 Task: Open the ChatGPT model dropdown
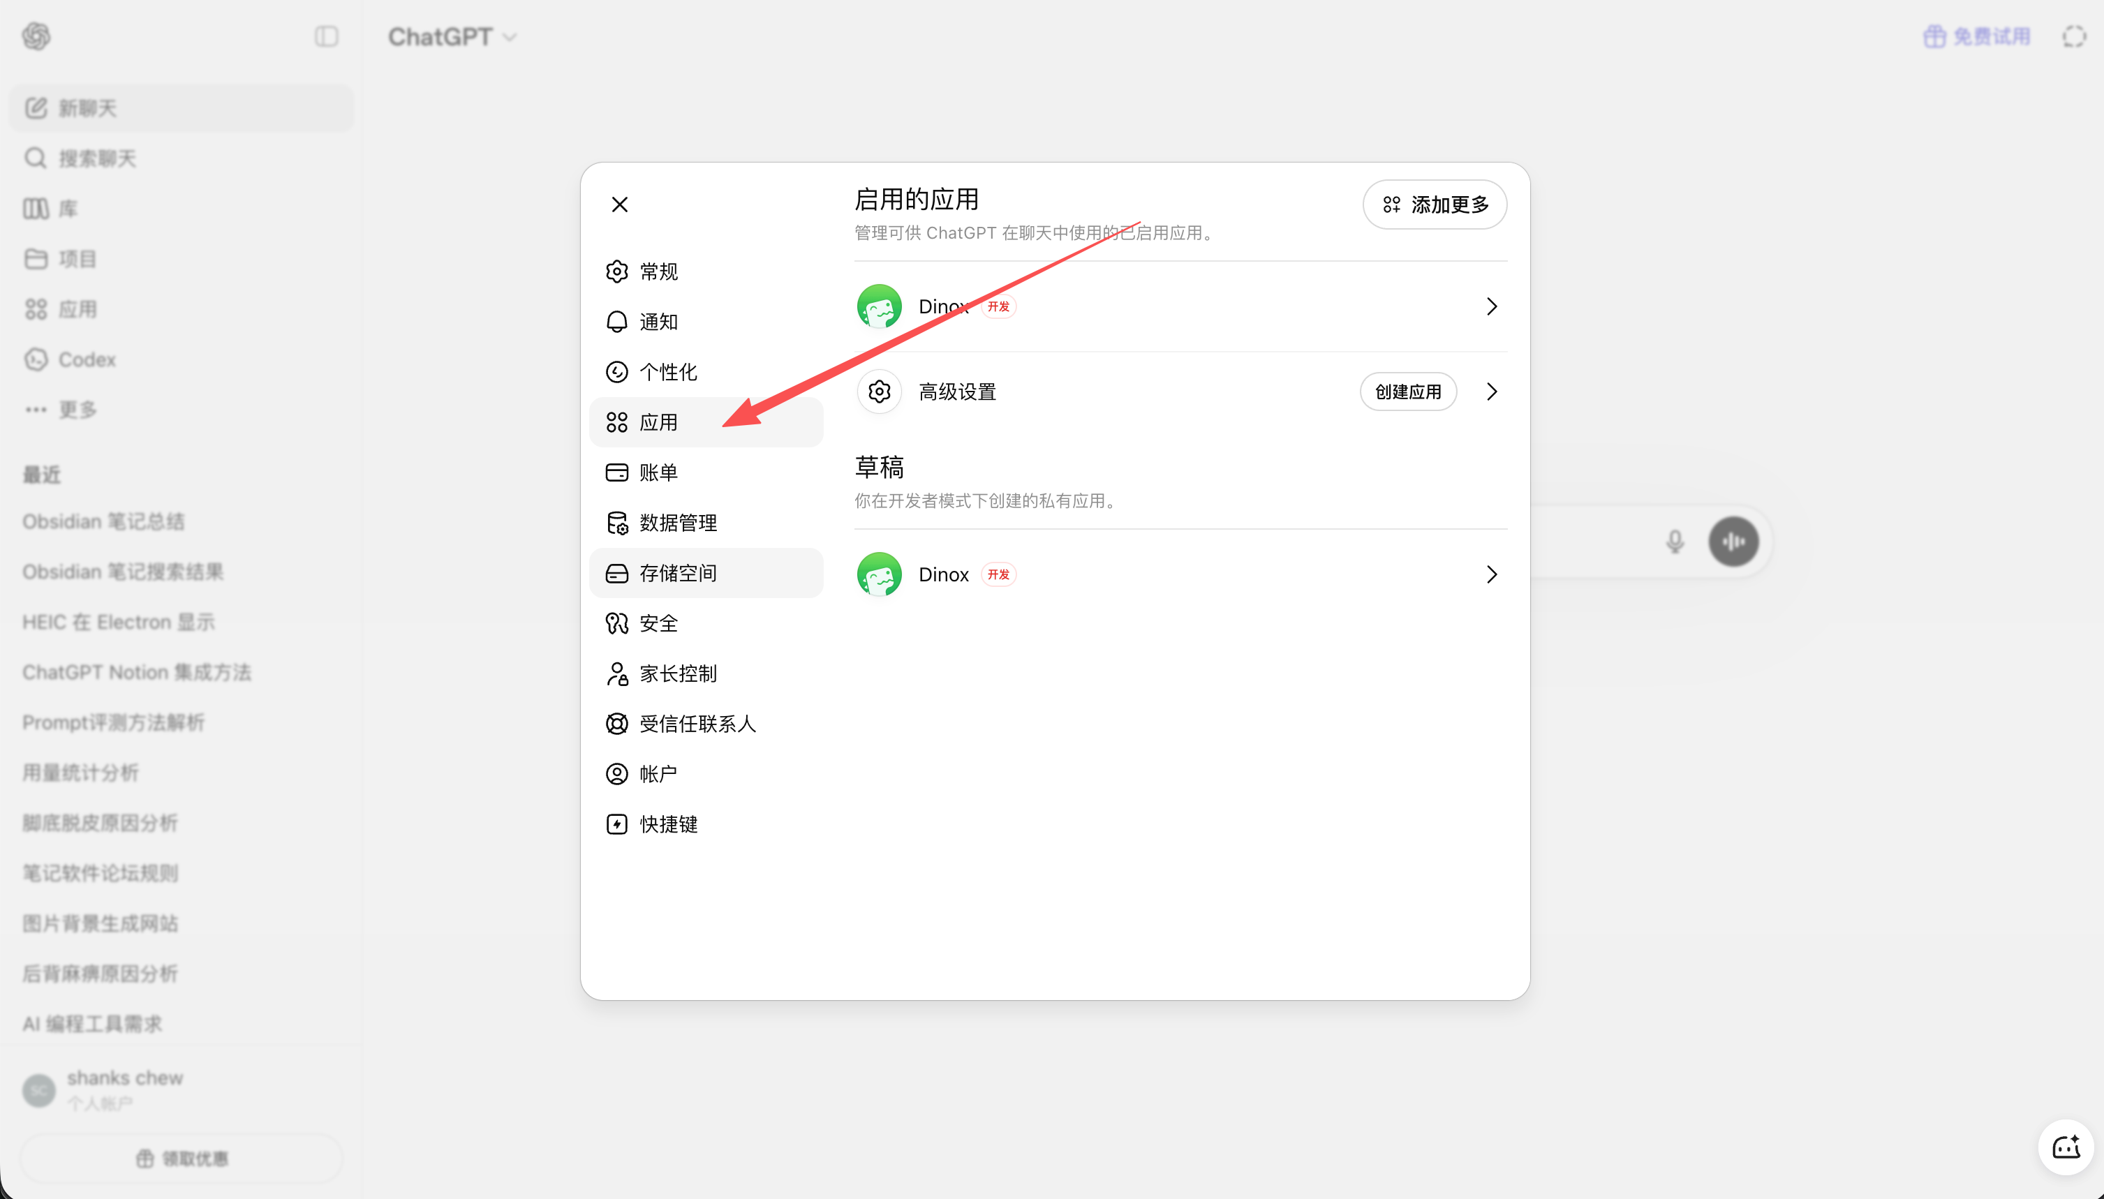452,36
